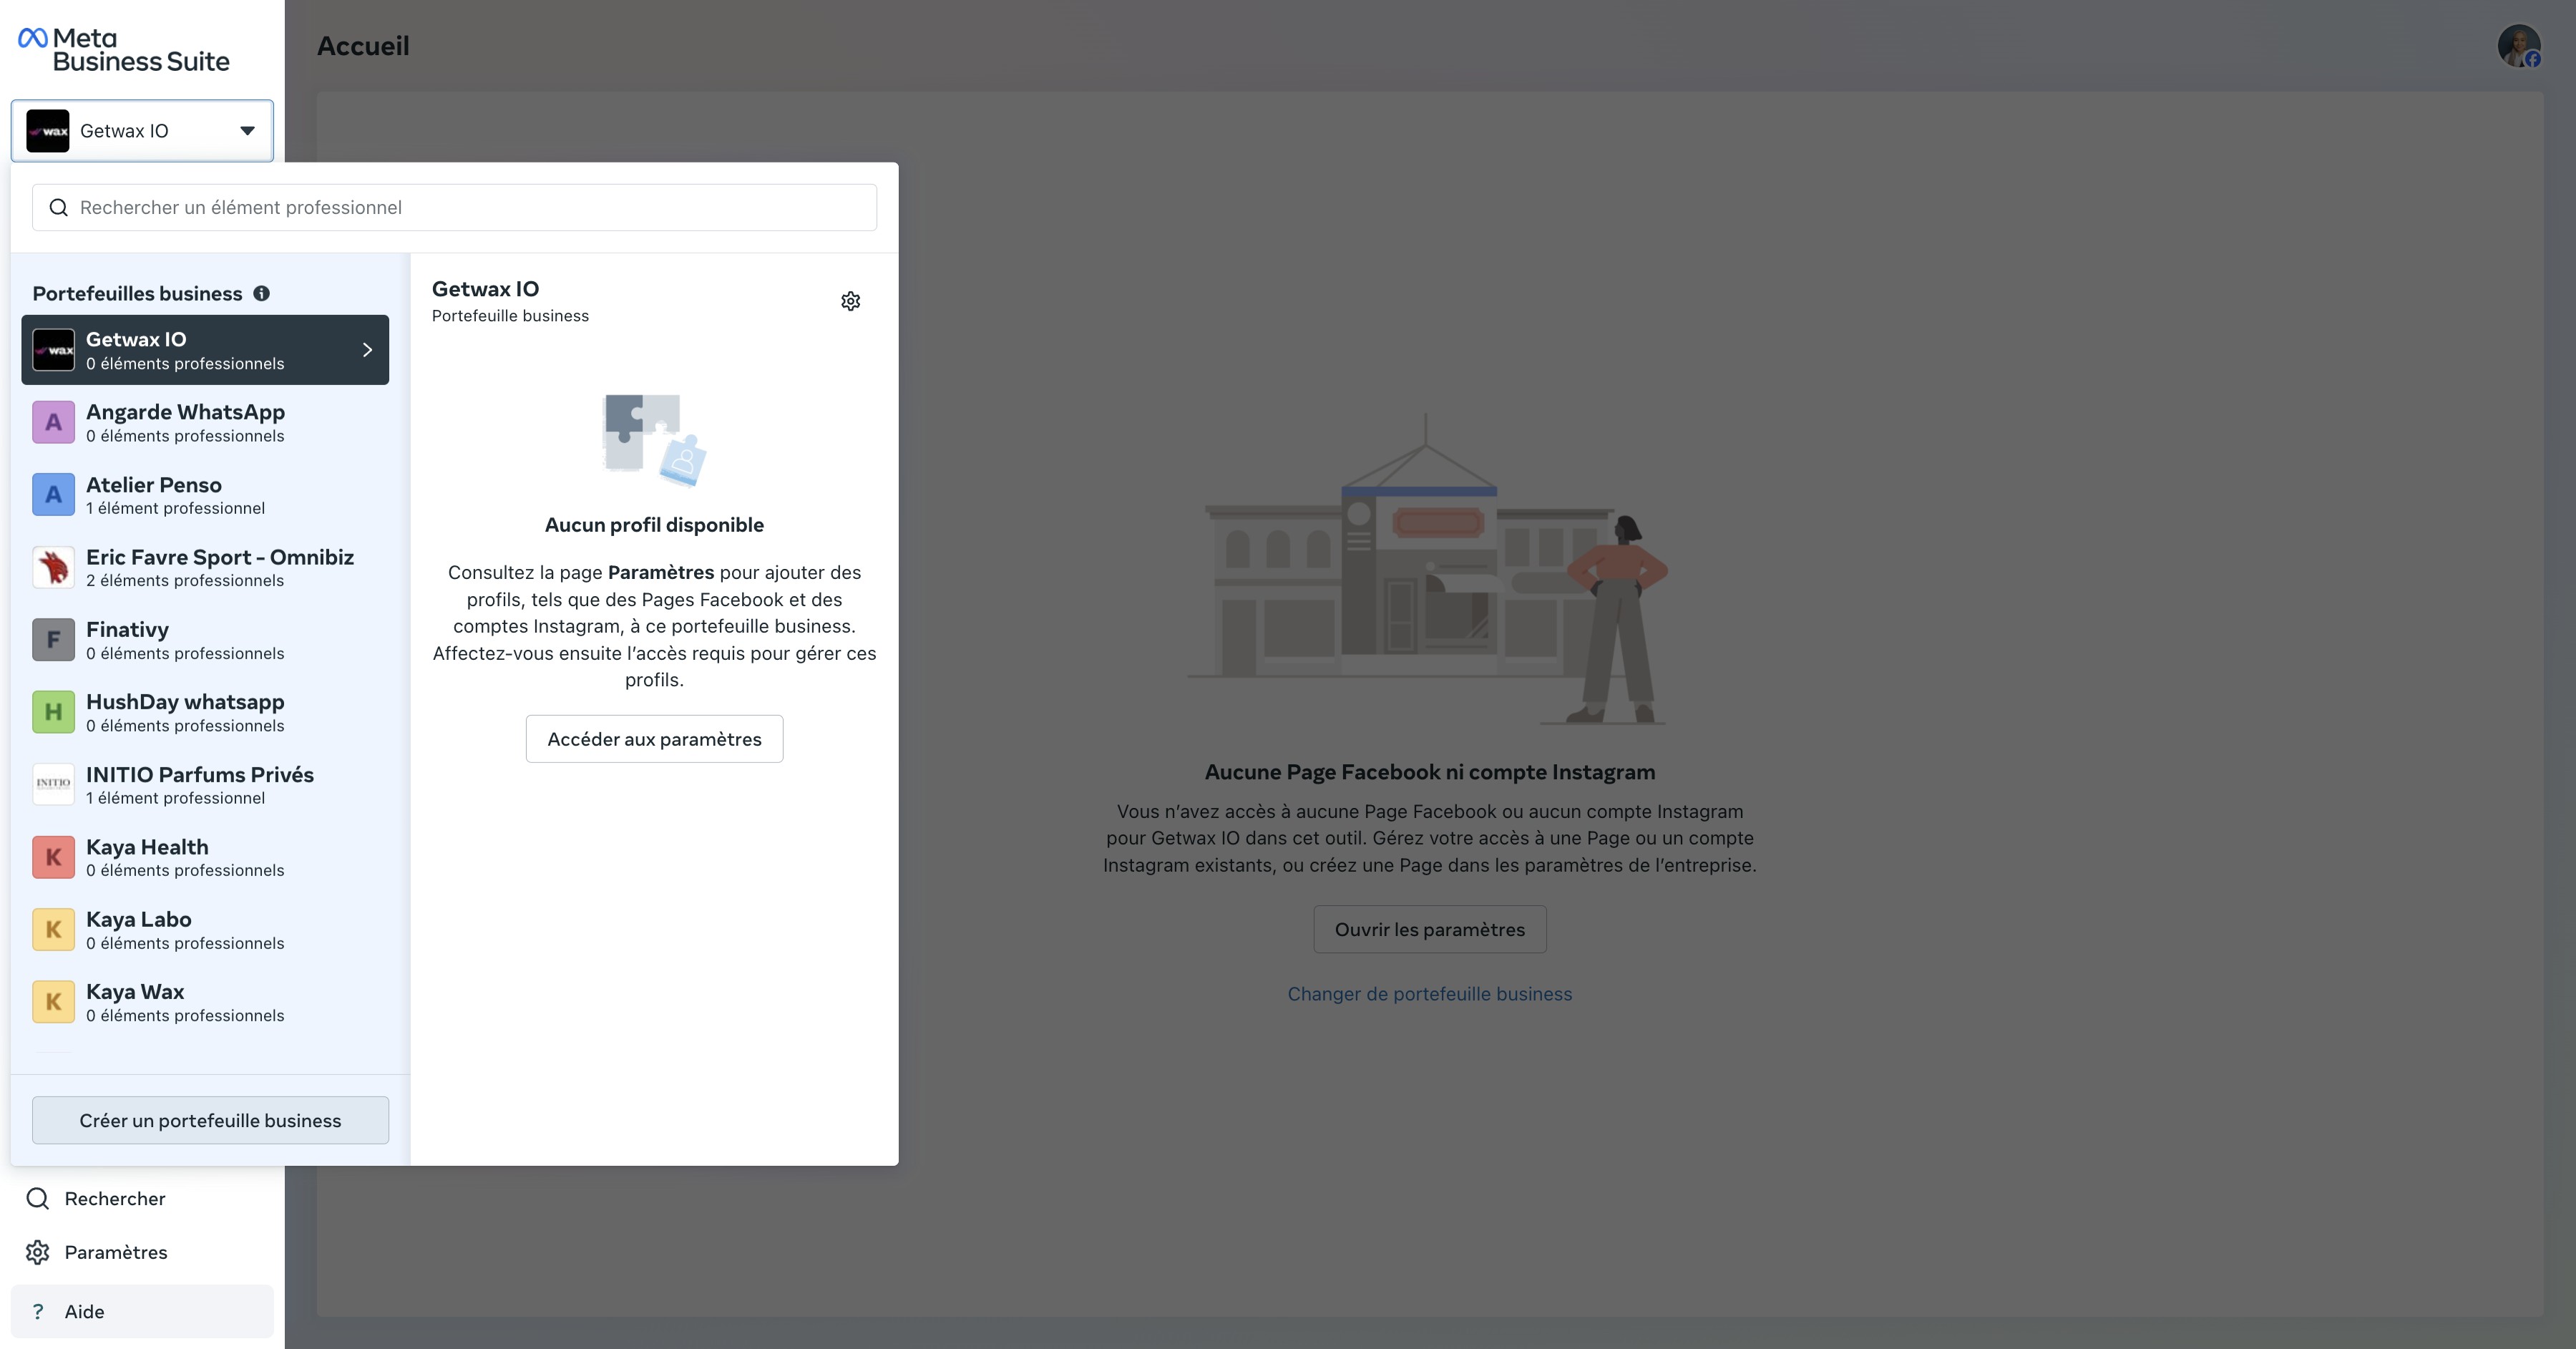The image size is (2576, 1349).
Task: Select Kaya Wax portfolio
Action: point(205,1002)
